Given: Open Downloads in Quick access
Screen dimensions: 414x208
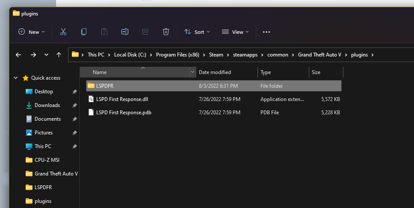Looking at the screenshot, I should [47, 105].
